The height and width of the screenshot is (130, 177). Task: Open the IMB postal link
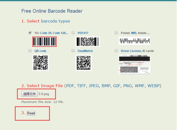point(134,33)
